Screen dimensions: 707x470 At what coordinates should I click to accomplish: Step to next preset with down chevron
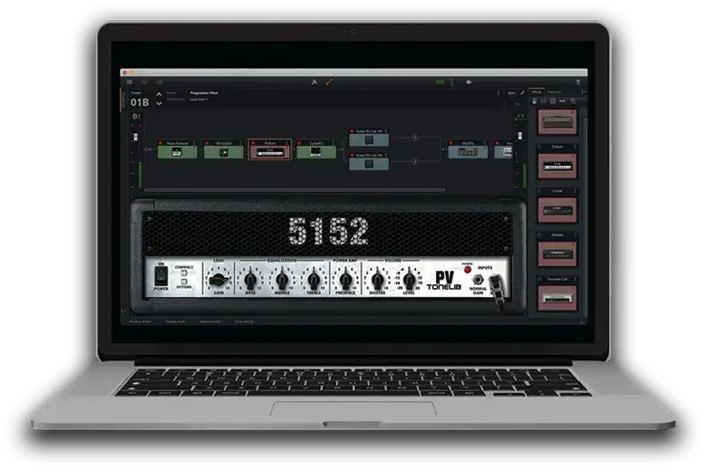coord(160,103)
